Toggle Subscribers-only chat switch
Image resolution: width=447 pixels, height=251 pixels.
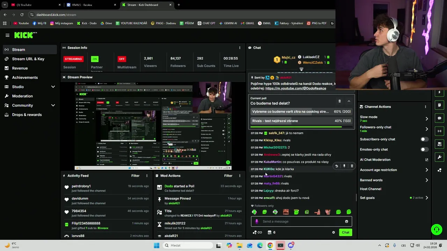point(424,139)
